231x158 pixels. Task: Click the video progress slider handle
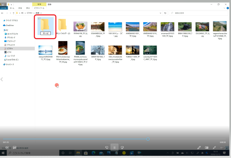click(x=148, y=139)
